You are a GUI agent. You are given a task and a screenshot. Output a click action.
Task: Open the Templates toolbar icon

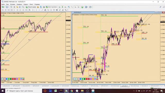90,7
